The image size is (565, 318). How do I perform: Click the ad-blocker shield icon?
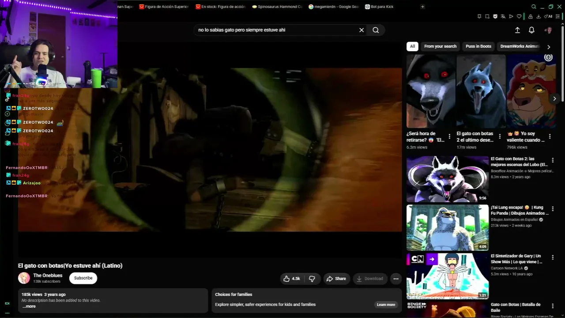(495, 16)
